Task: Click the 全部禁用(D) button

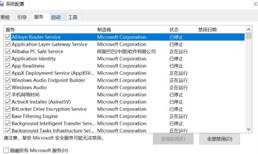Action: tap(219, 139)
